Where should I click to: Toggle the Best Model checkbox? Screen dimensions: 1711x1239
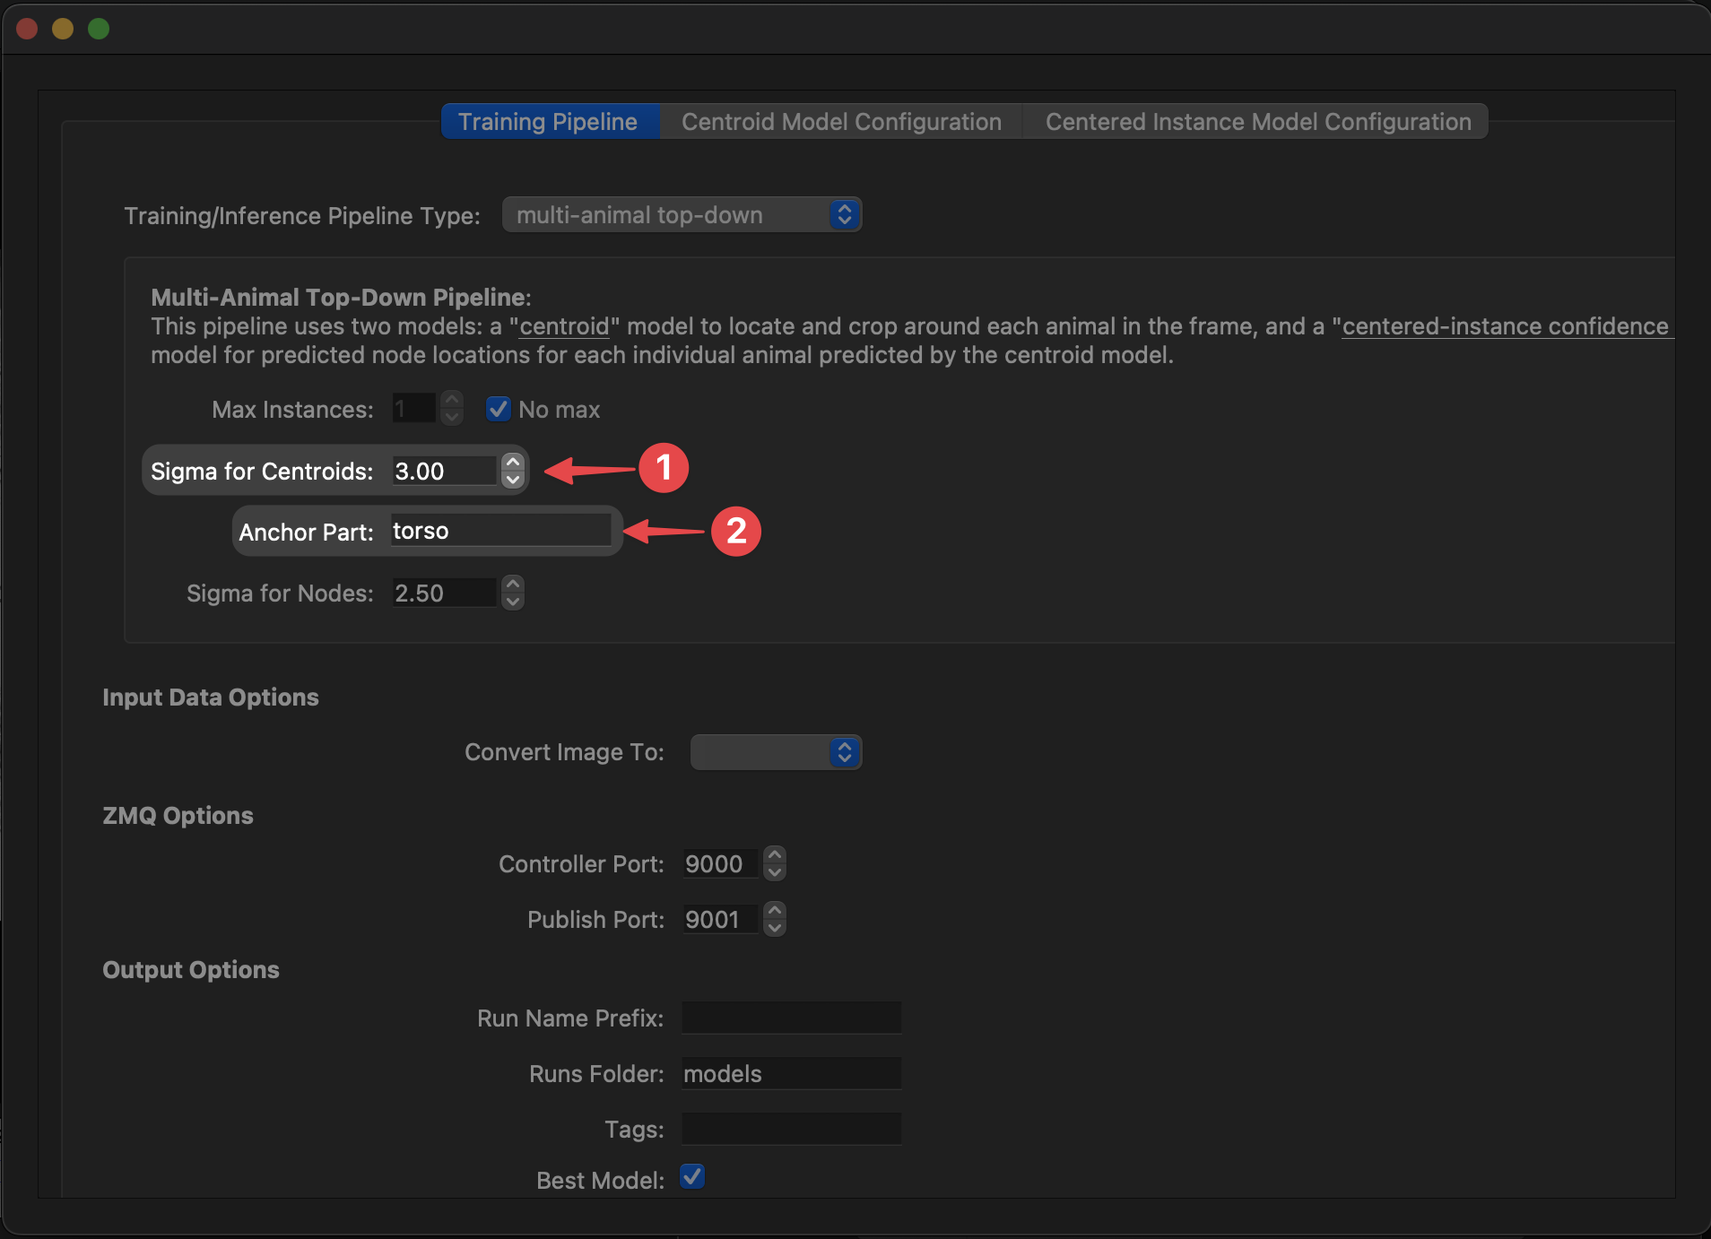[691, 1176]
